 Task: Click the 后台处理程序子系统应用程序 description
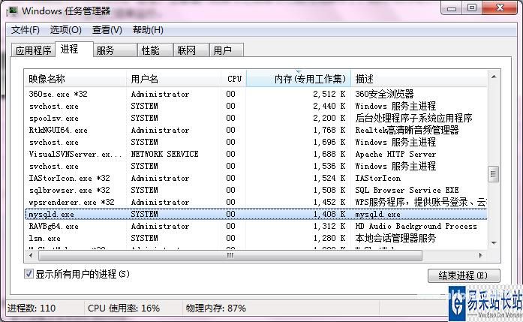coord(413,118)
